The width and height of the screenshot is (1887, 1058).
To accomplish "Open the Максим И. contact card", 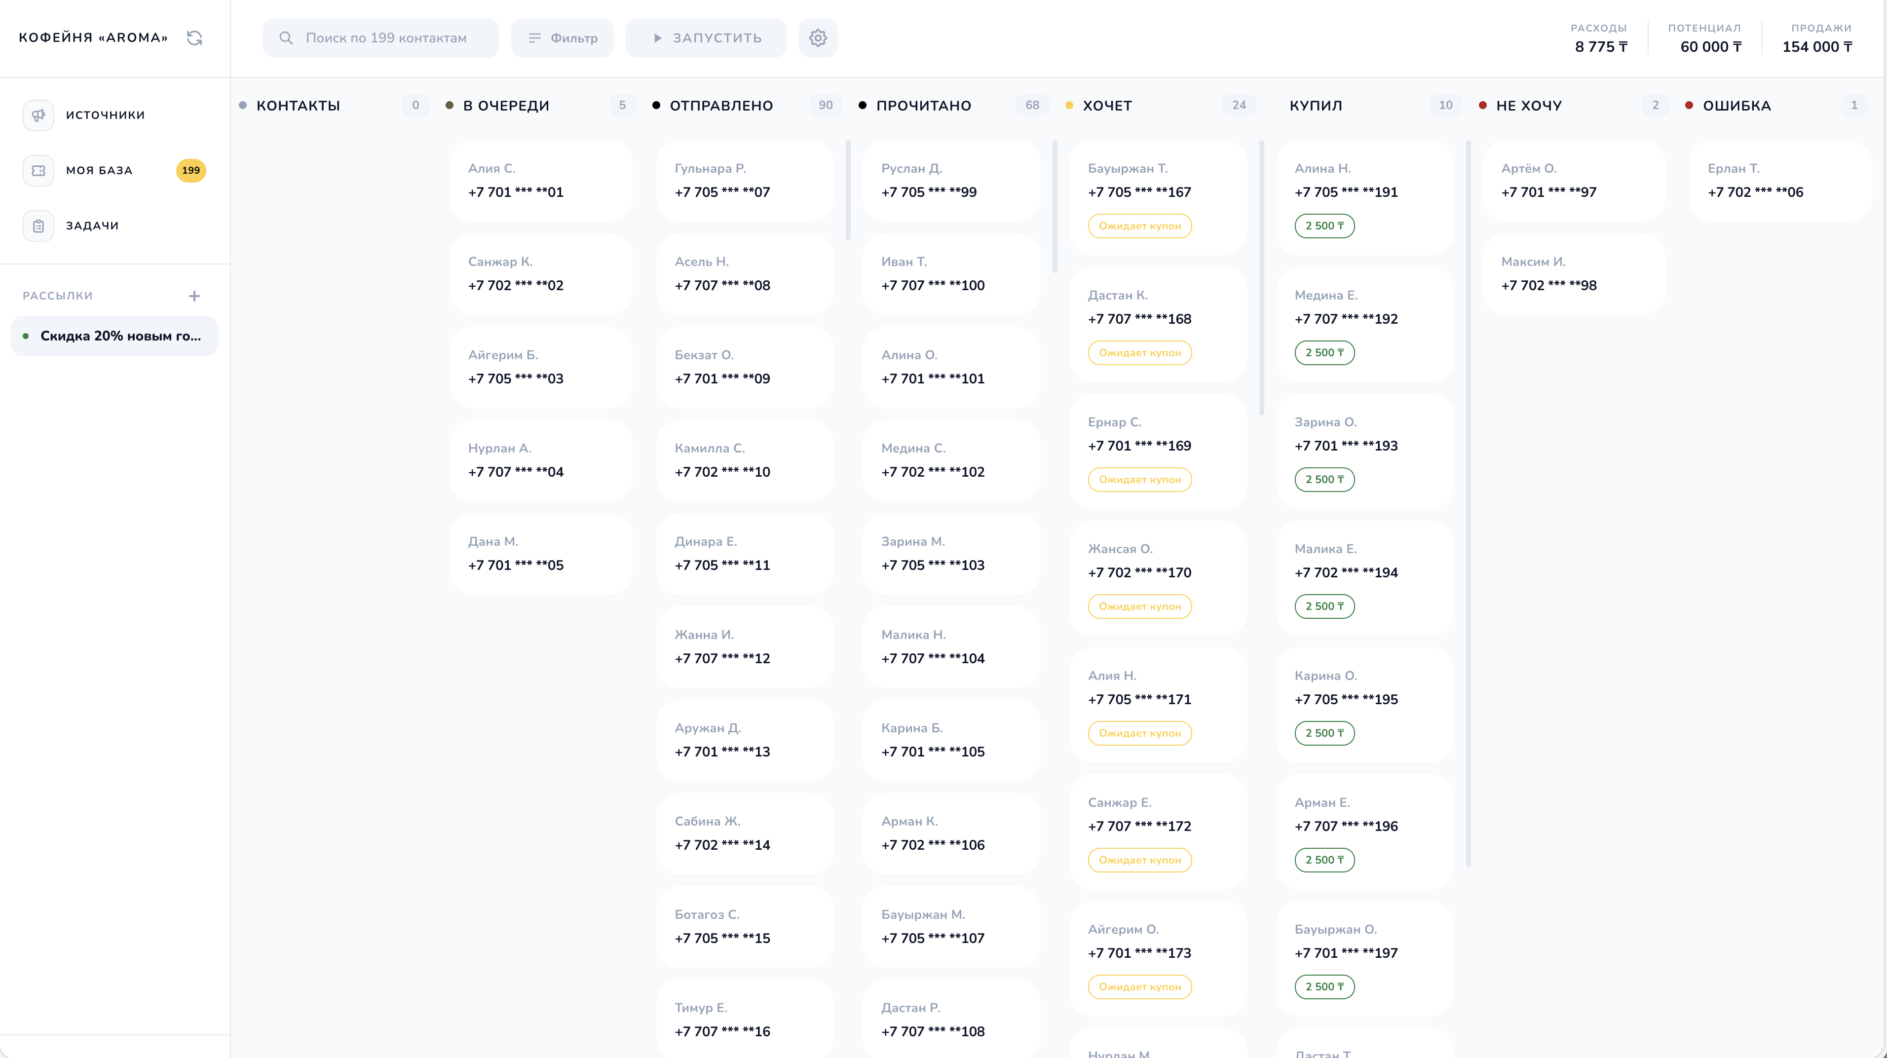I will [x=1574, y=274].
